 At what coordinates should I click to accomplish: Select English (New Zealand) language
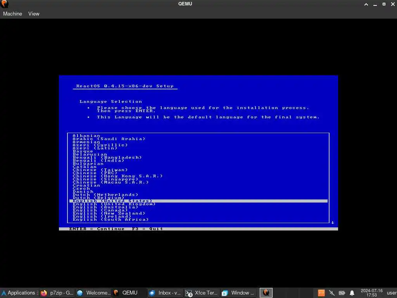(109, 213)
